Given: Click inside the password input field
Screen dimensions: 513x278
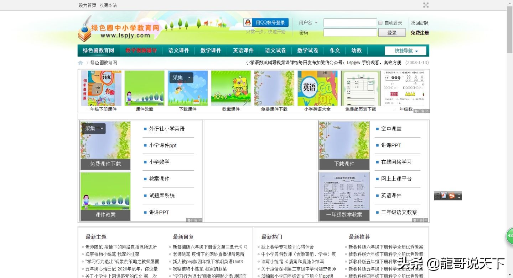Looking at the screenshot, I should pos(349,32).
